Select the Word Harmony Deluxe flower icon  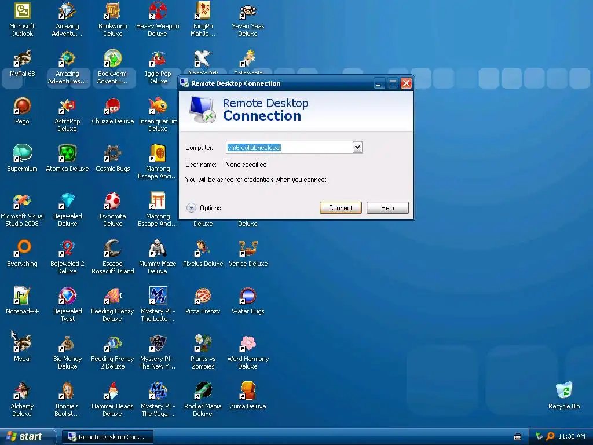point(248,344)
